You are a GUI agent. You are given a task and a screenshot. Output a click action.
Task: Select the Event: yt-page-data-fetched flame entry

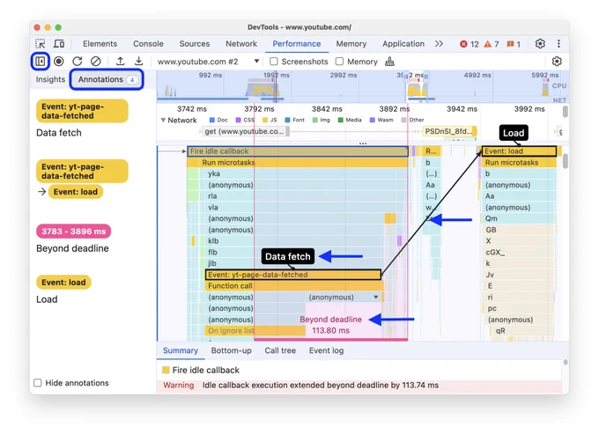pos(293,275)
